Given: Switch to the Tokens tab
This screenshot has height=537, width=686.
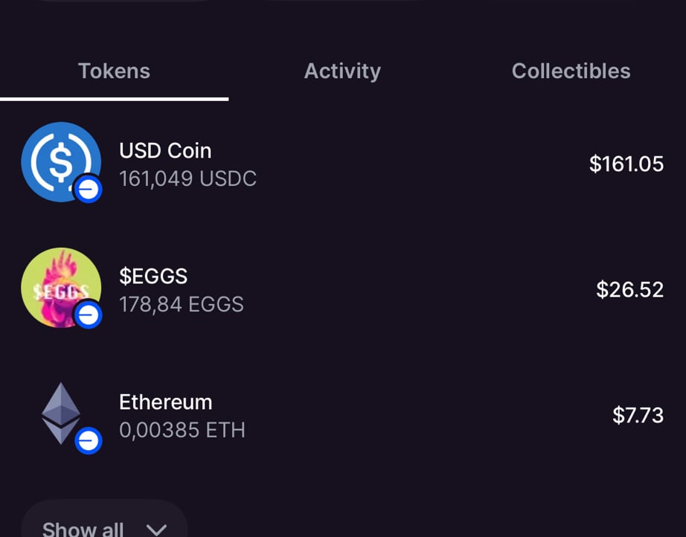Looking at the screenshot, I should [x=114, y=71].
